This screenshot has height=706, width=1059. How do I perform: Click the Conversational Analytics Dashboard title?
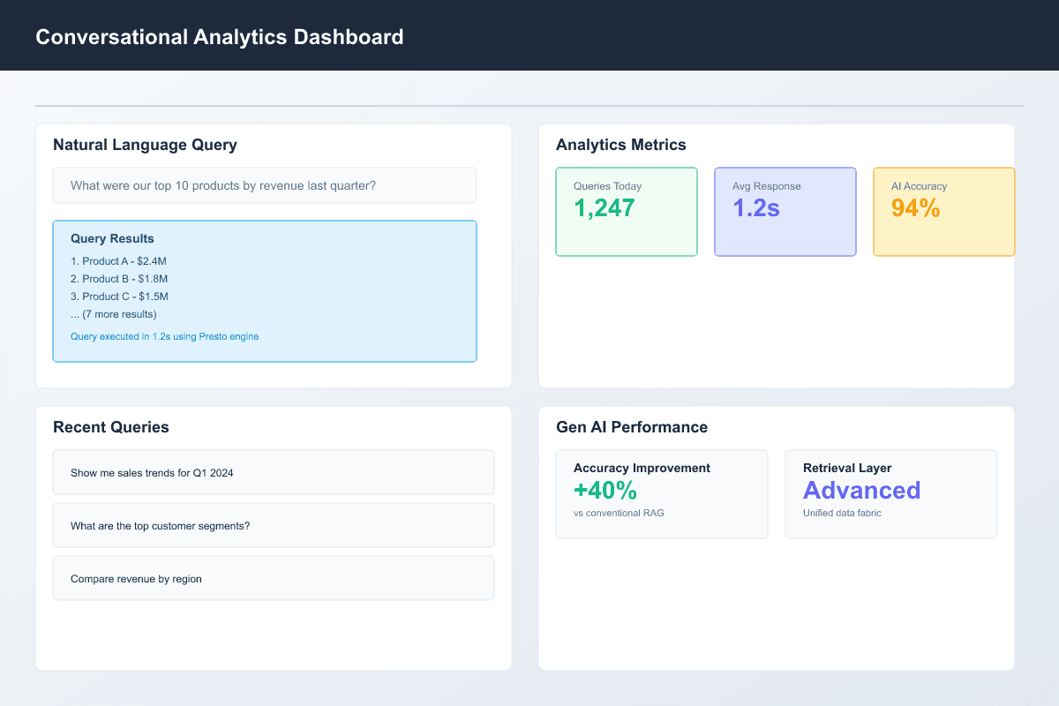(219, 37)
